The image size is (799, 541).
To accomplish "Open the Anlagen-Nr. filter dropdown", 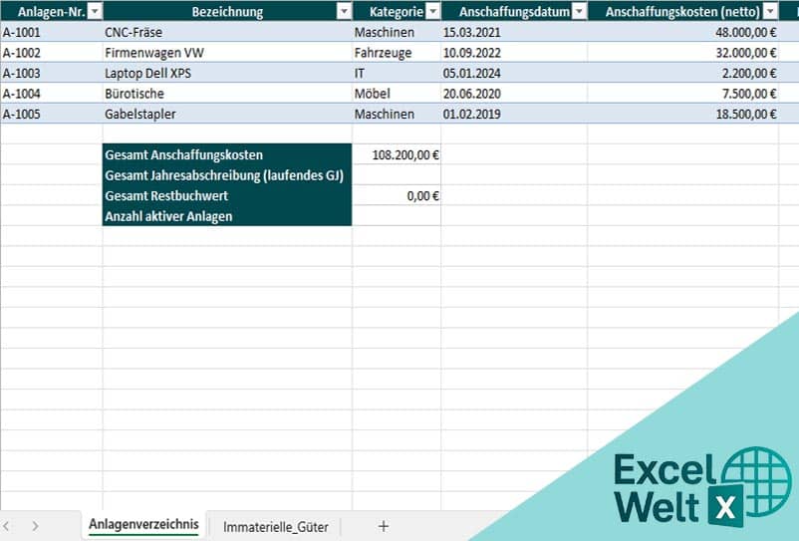I will tap(94, 12).
